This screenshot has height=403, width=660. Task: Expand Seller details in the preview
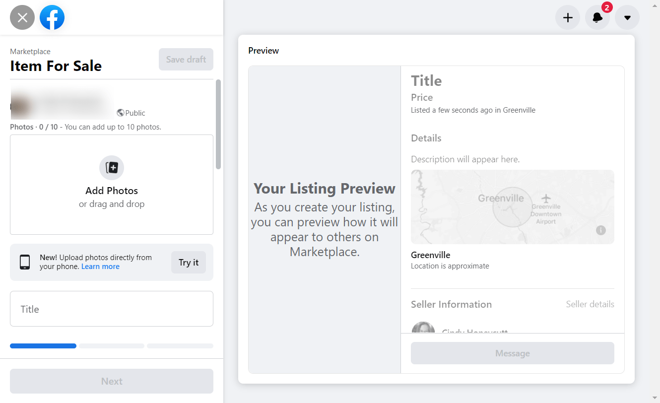pyautogui.click(x=590, y=304)
